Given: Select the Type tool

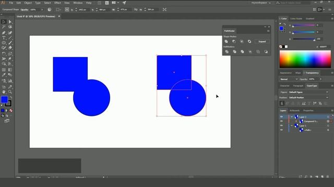Looking at the screenshot, I should click(4, 38).
